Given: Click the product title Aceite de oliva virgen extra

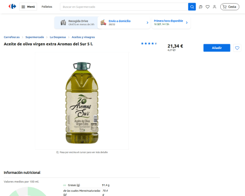Looking at the screenshot, I should (48, 44).
